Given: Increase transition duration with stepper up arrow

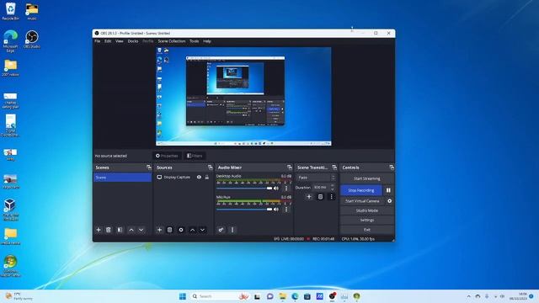Looking at the screenshot, I should [332, 185].
